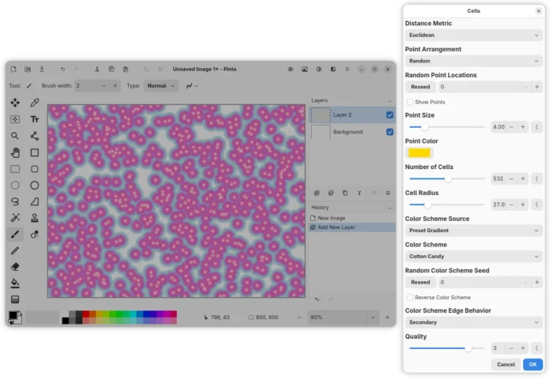This screenshot has width=554, height=383.
Task: Choose the Color Picker eyedropper tool
Action: [35, 103]
